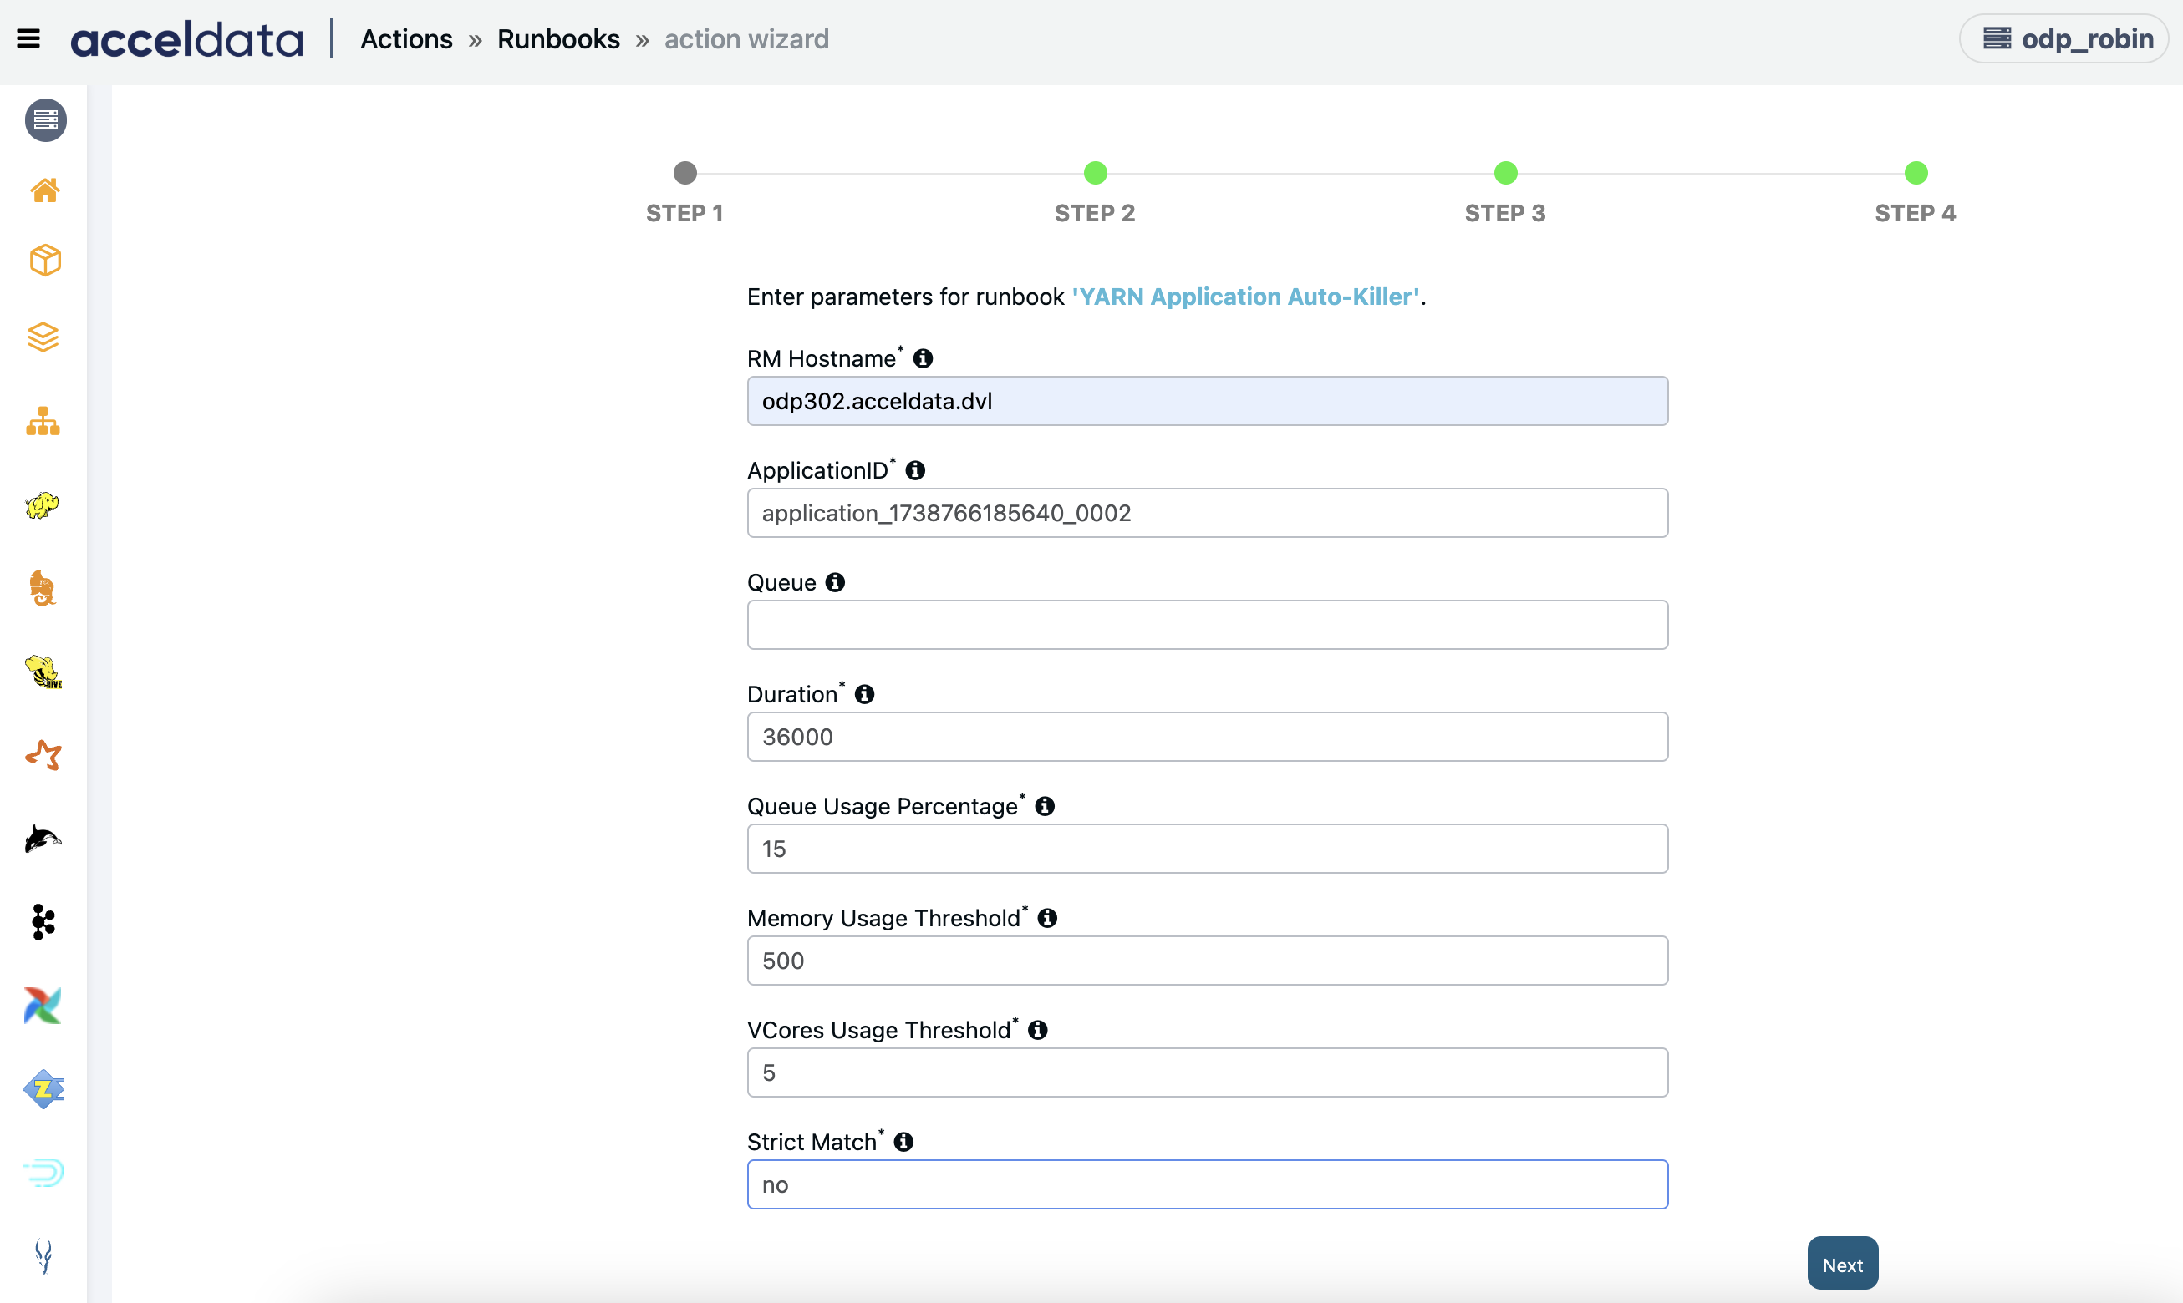Image resolution: width=2183 pixels, height=1303 pixels.
Task: Open the Airflow pinwheel icon
Action: pos(43,1006)
